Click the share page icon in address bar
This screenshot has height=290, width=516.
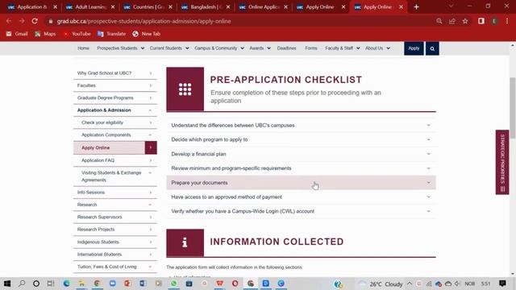pos(452,21)
